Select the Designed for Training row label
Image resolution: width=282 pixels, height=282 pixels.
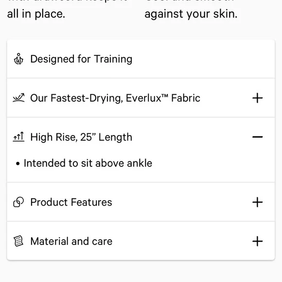pyautogui.click(x=81, y=59)
